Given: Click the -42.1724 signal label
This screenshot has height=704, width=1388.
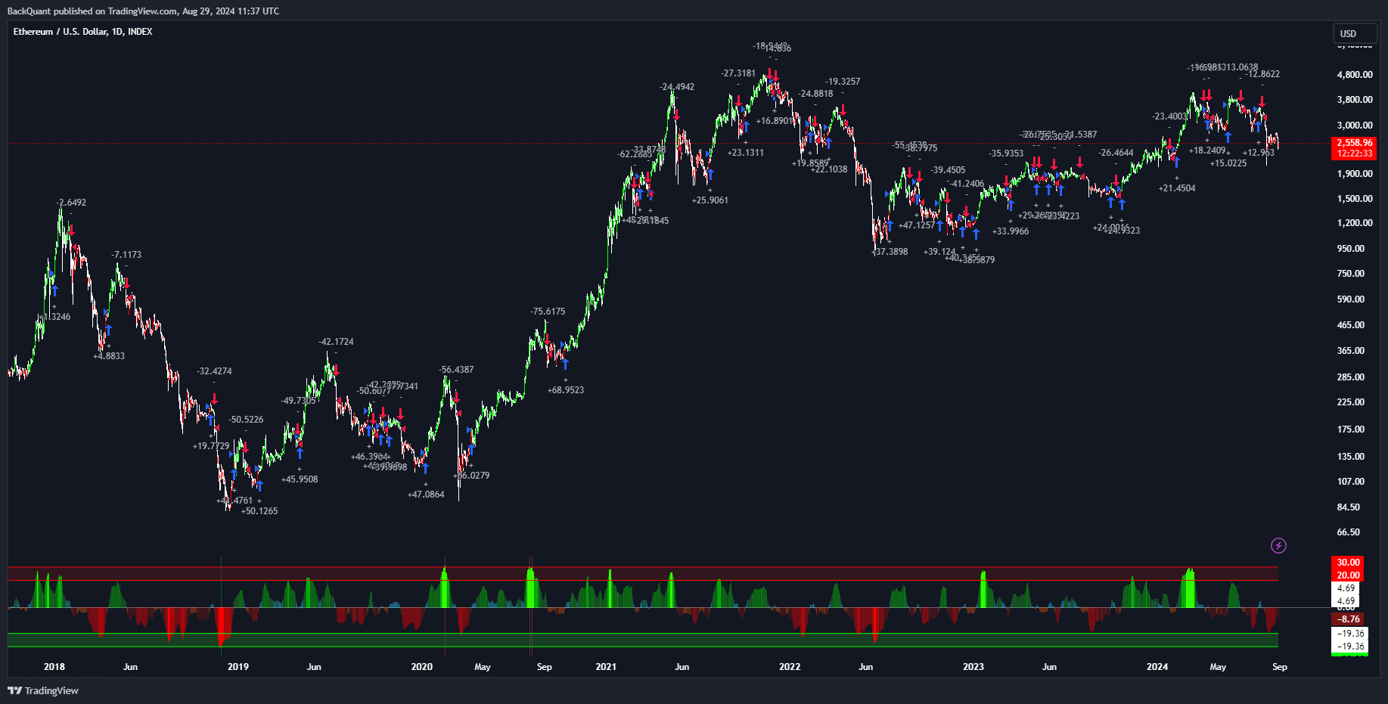Looking at the screenshot, I should pyautogui.click(x=337, y=342).
